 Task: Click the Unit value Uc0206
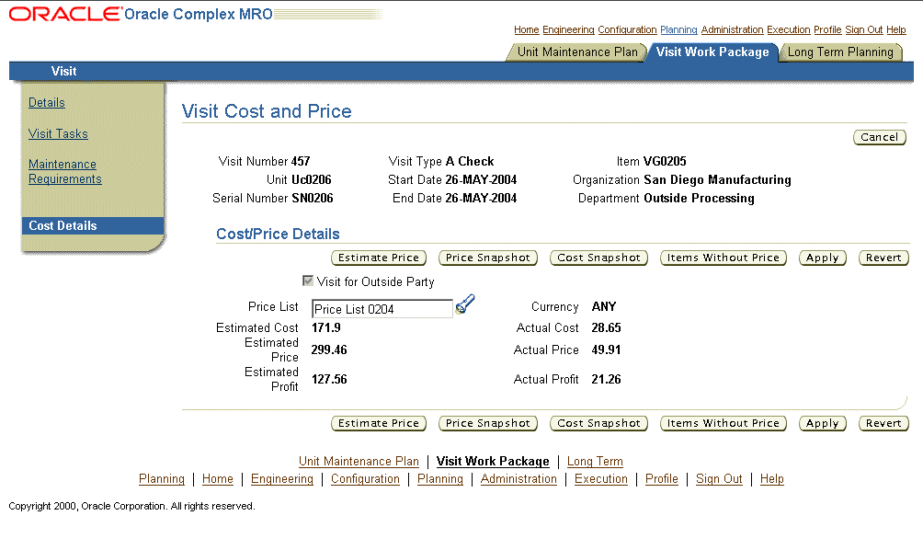312,179
